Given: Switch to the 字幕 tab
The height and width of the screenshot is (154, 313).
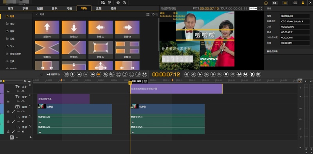Looking at the screenshot, I should [x=25, y=8].
